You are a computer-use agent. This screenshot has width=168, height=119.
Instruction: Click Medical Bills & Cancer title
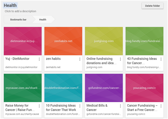(x=97, y=108)
